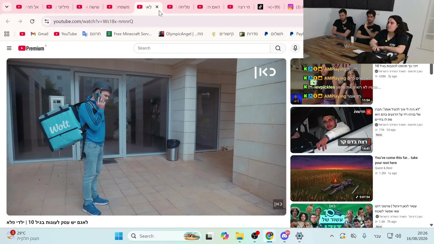Open the Chrome apps grid shortcut
The width and height of the screenshot is (434, 244).
coord(7,34)
